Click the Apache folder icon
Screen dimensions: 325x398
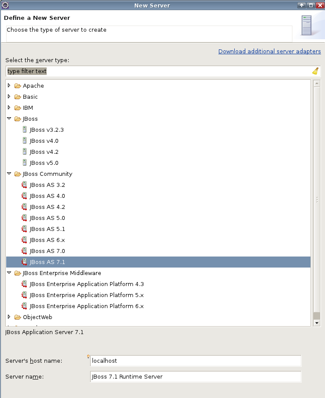pyautogui.click(x=18, y=86)
